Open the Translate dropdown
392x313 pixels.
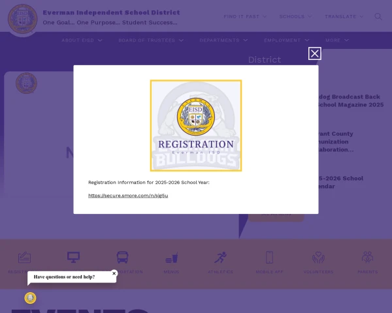tap(344, 16)
